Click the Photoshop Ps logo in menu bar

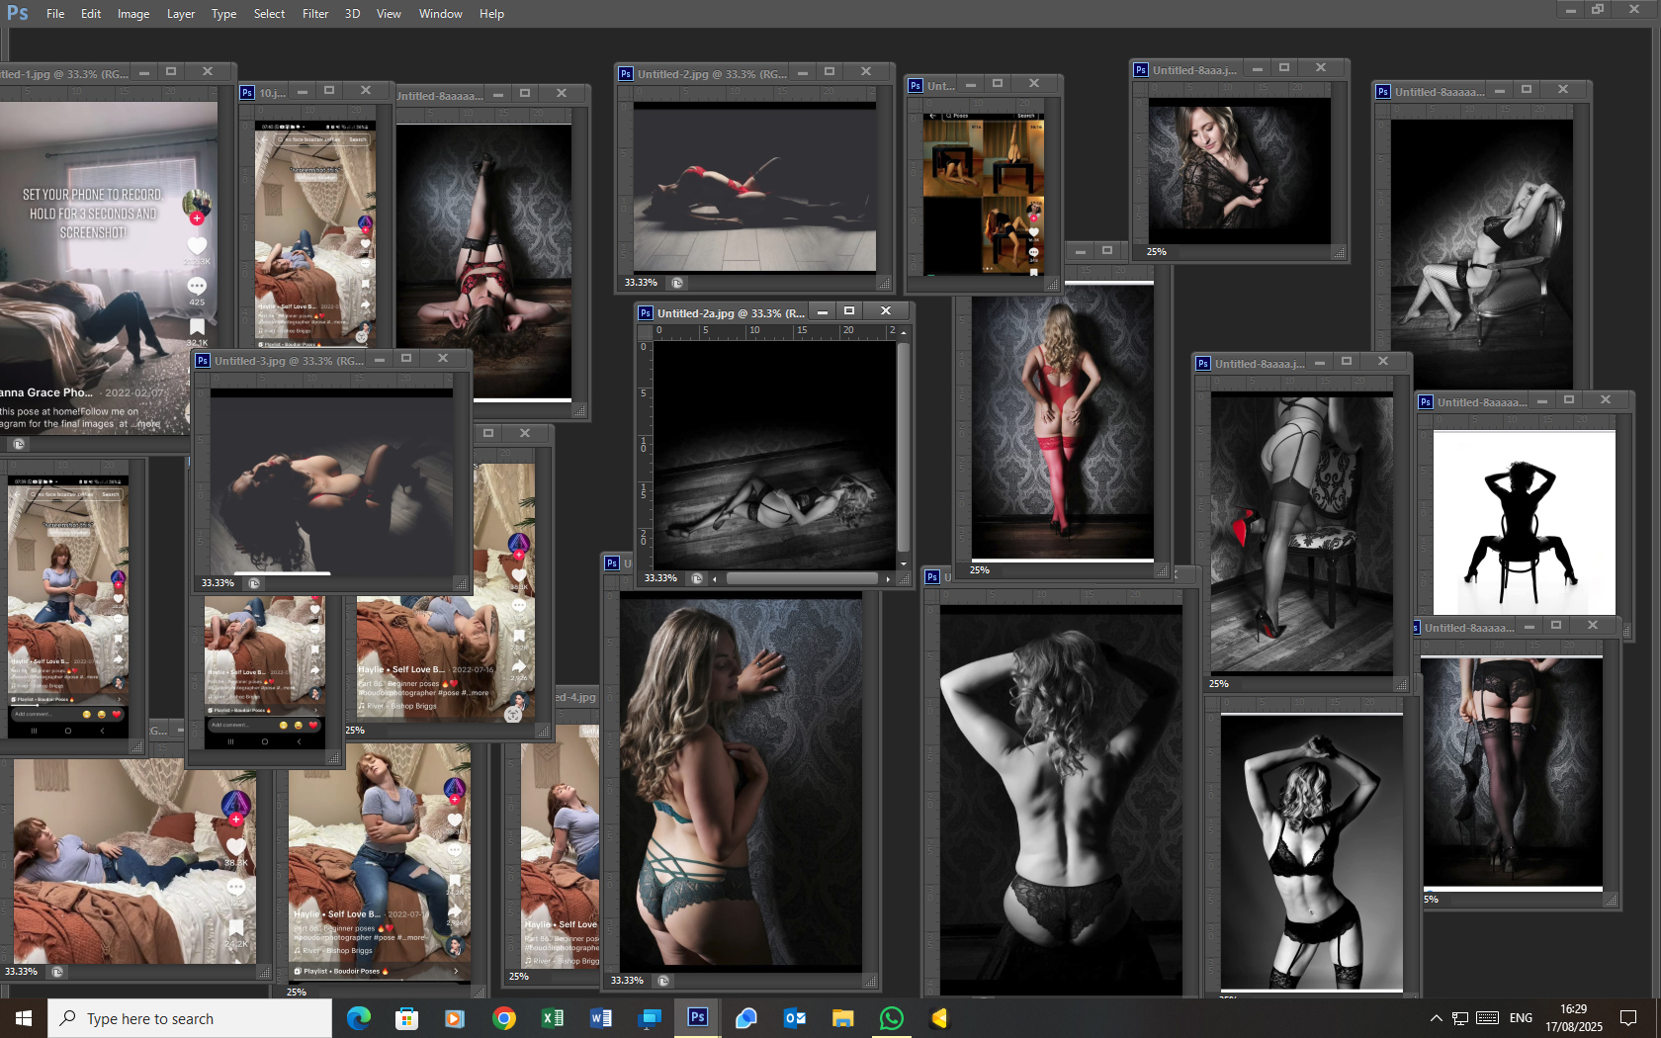[18, 13]
